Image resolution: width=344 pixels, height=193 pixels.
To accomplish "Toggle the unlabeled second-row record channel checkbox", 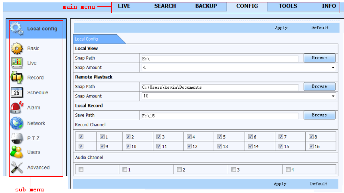I will [x=81, y=146].
